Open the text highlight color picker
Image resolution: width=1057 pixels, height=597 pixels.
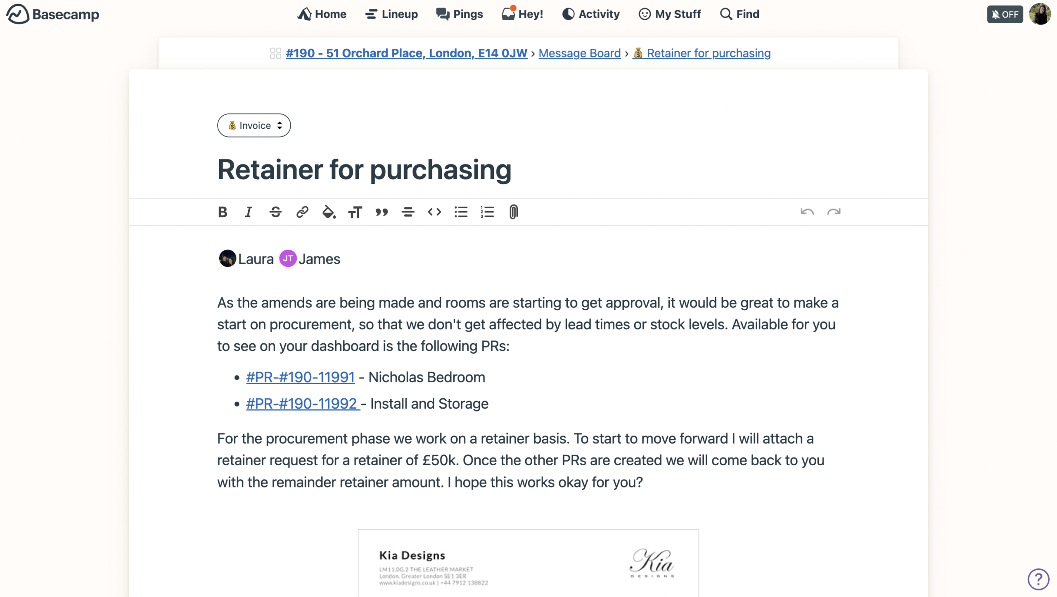click(x=329, y=212)
